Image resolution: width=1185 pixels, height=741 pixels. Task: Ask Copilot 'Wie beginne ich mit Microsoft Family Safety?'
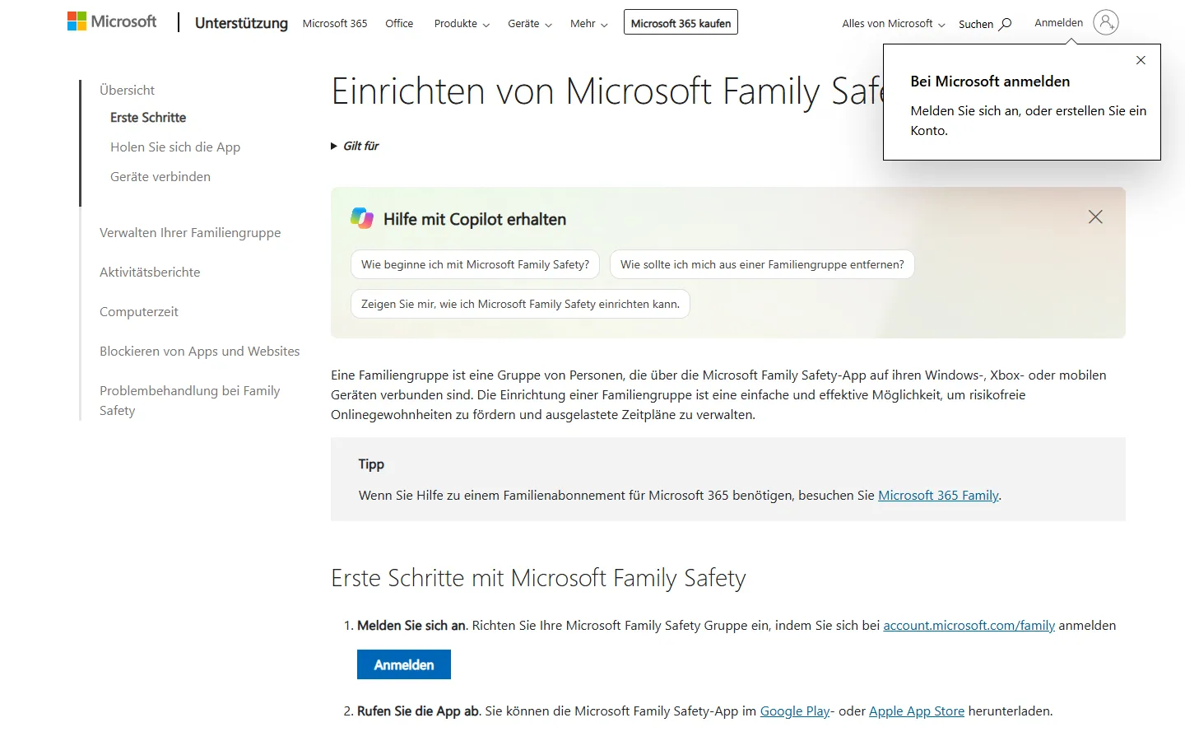475,264
